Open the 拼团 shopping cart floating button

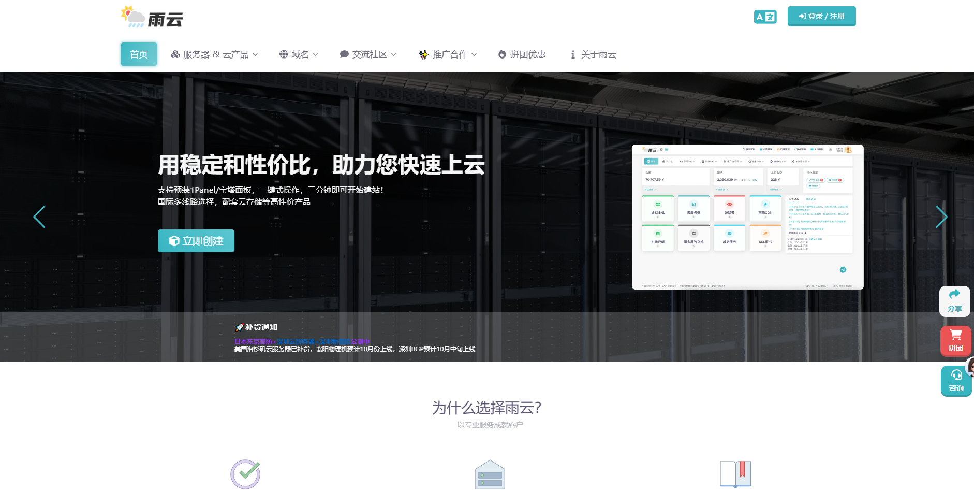pyautogui.click(x=955, y=340)
